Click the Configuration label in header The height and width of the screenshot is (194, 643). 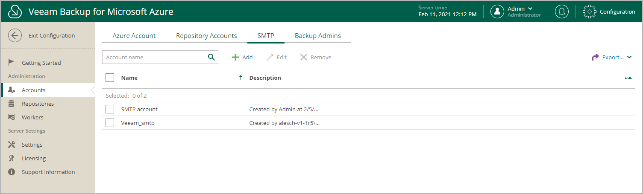pyautogui.click(x=617, y=12)
